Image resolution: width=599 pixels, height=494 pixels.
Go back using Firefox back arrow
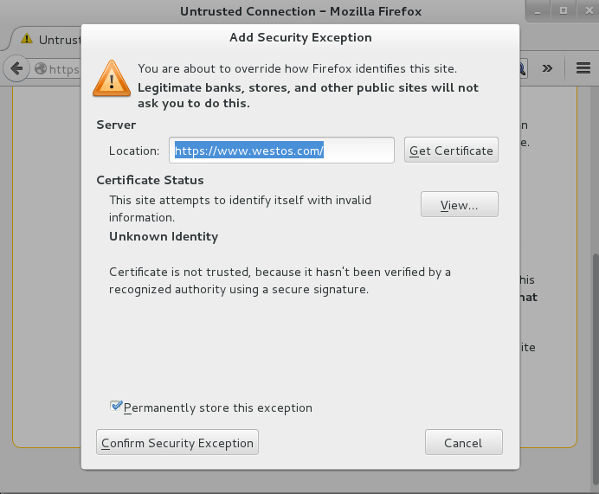(x=16, y=68)
